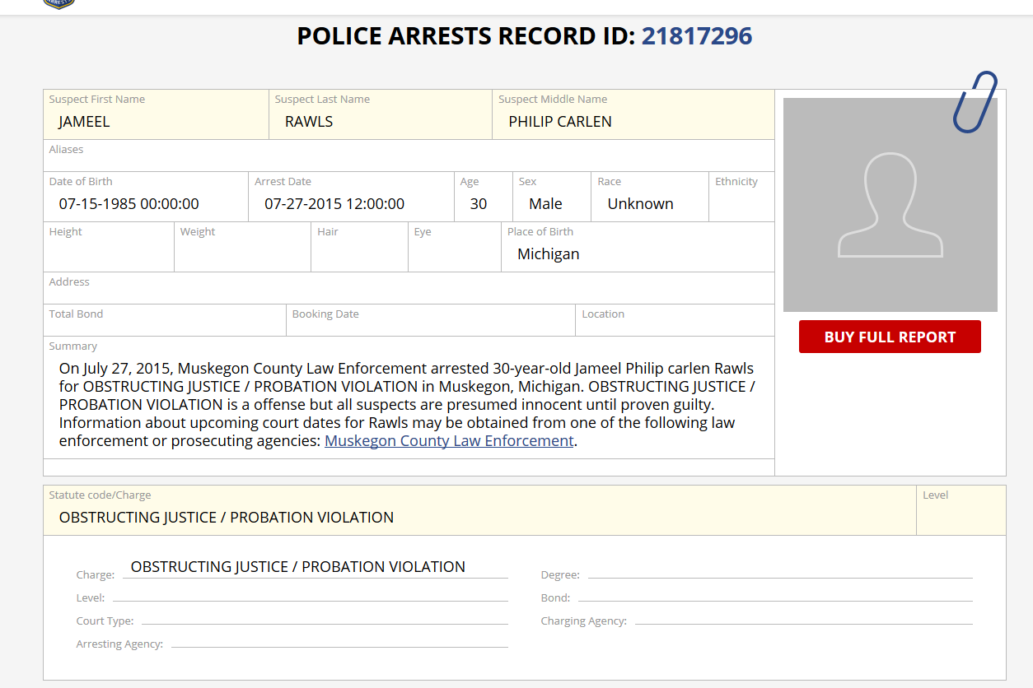The width and height of the screenshot is (1033, 688).
Task: Click the place of birth value Michigan
Action: (549, 254)
